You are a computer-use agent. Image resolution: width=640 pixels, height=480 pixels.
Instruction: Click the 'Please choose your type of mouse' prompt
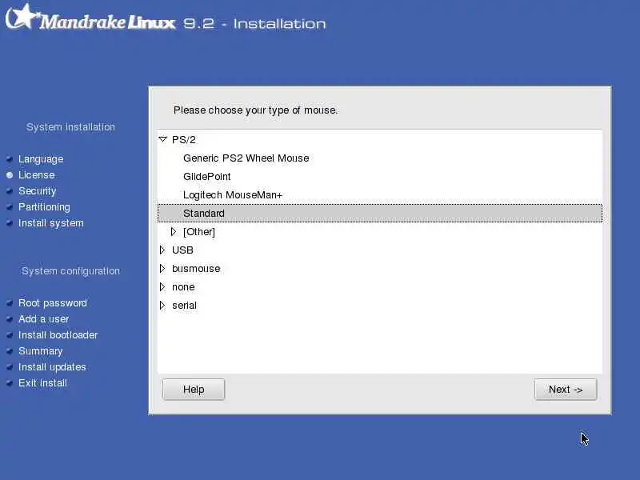255,110
